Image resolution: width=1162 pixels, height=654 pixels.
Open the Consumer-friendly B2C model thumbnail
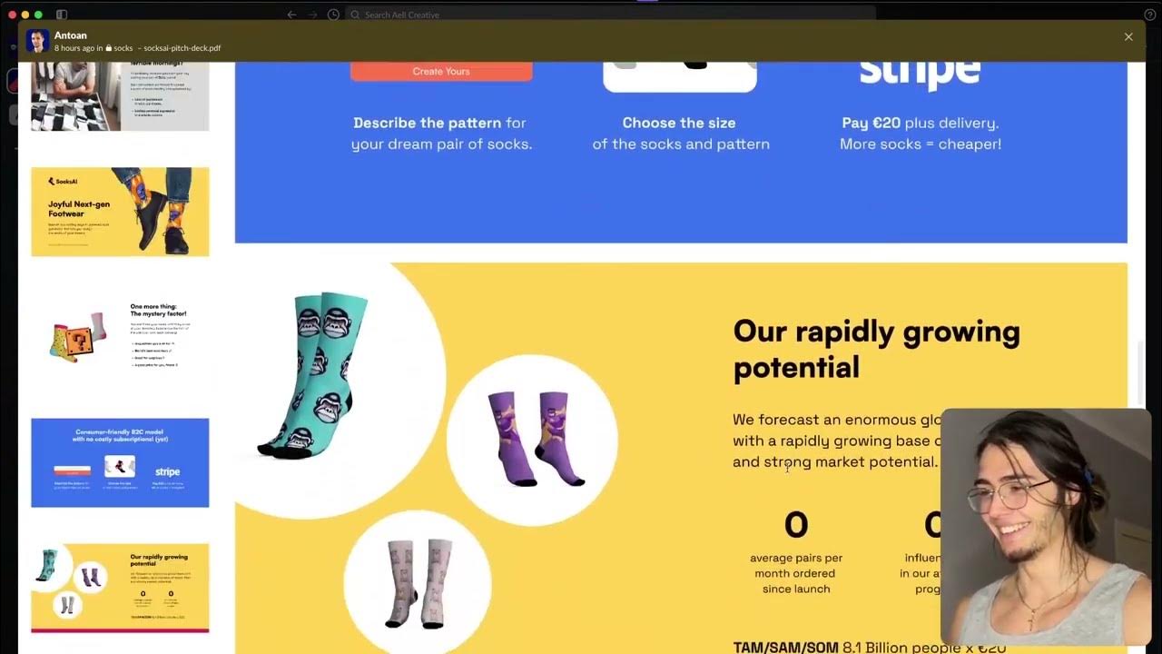point(120,462)
